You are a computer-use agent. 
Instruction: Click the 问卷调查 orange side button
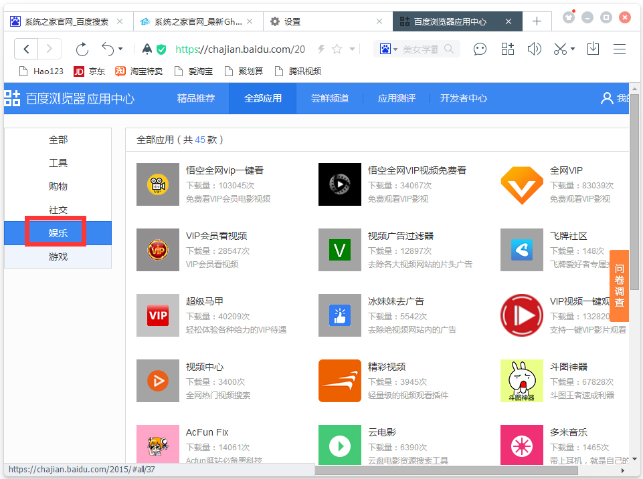619,285
